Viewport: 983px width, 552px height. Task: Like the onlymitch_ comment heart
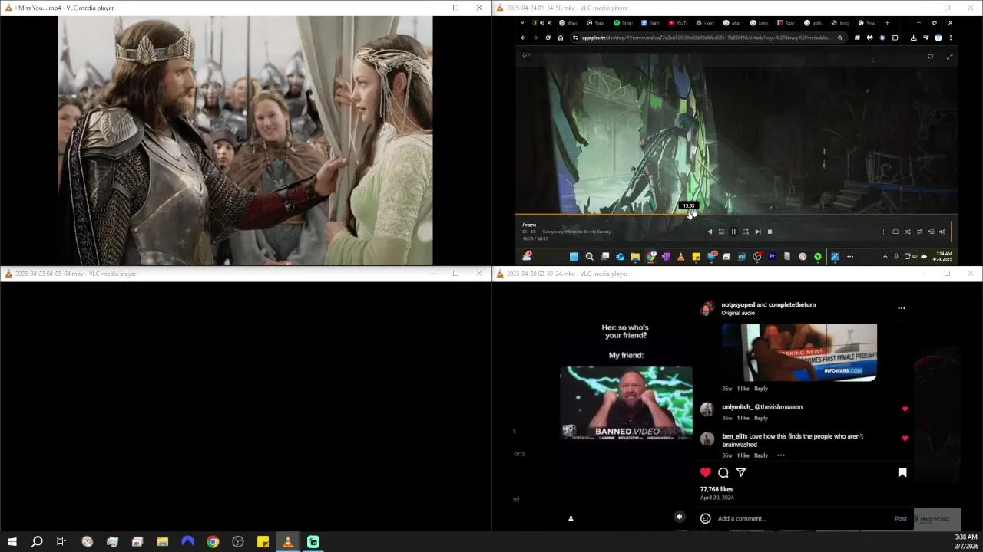(905, 409)
